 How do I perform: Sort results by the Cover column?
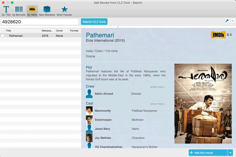pos(62,31)
